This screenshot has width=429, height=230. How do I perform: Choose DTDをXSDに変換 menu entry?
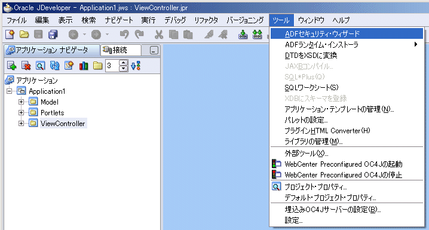[347, 55]
